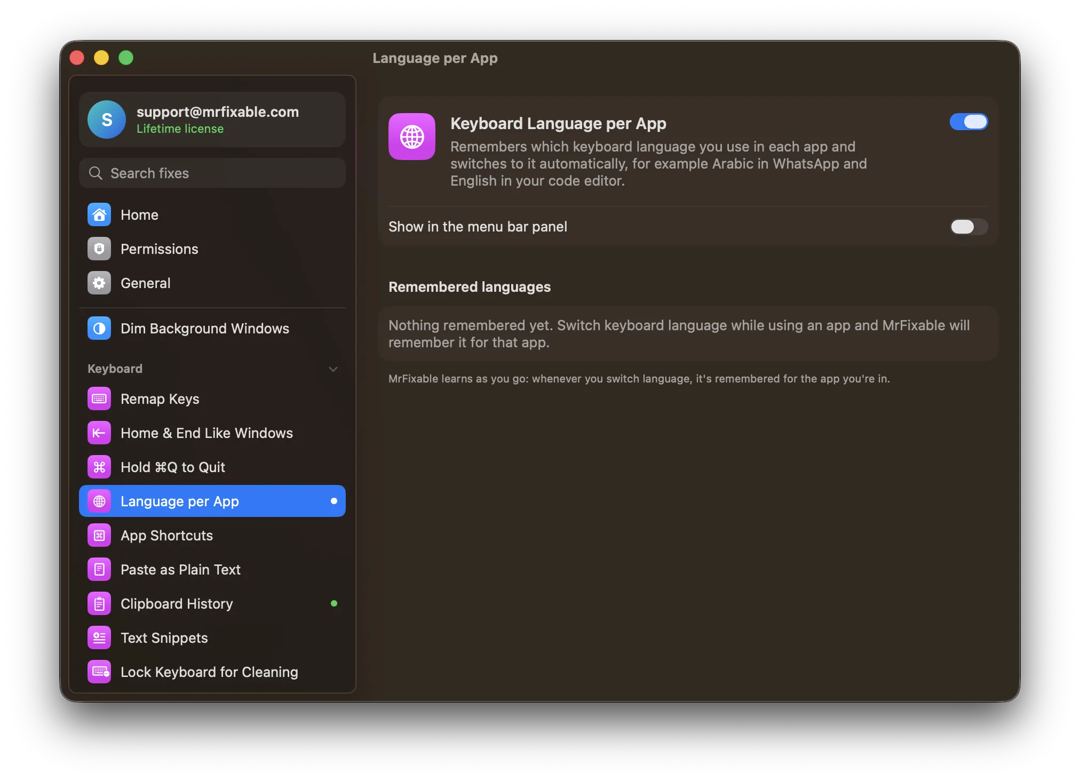The image size is (1080, 781).
Task: Click the account avatar with letter S
Action: click(107, 119)
